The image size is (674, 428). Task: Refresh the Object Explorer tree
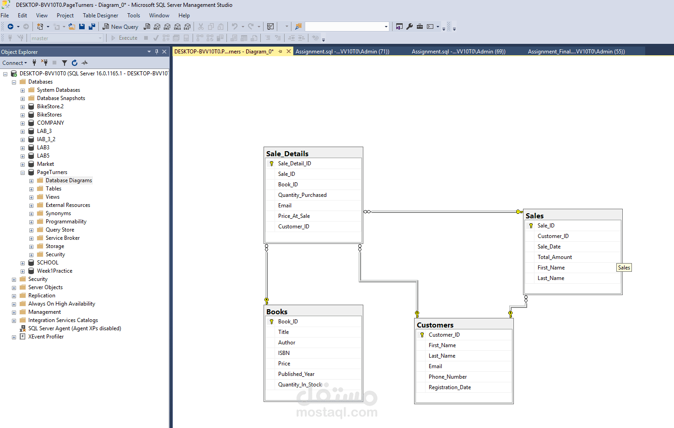(x=75, y=63)
